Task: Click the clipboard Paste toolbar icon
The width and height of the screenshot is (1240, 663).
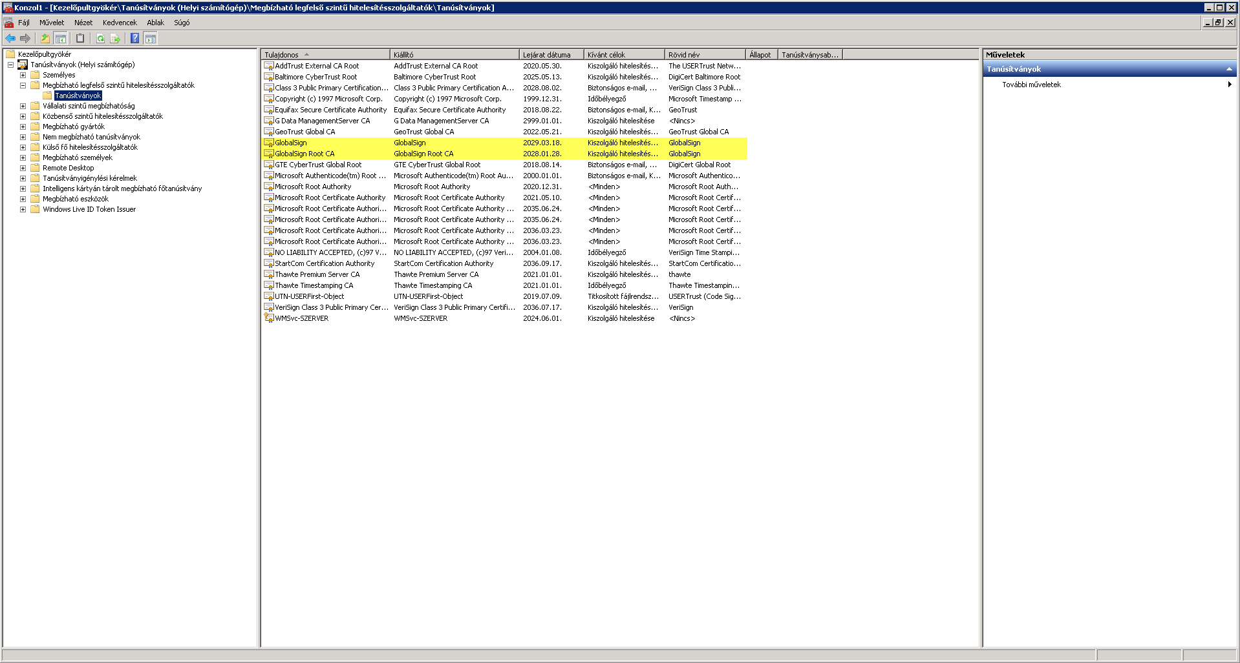Action: tap(80, 39)
